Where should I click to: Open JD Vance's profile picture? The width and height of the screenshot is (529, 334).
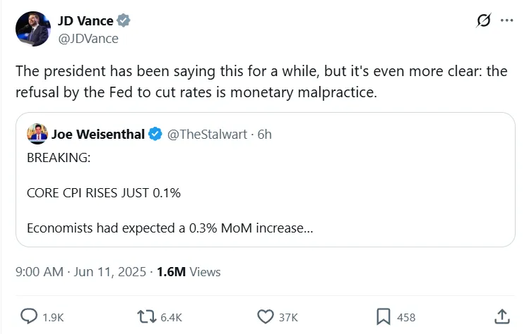pos(32,29)
